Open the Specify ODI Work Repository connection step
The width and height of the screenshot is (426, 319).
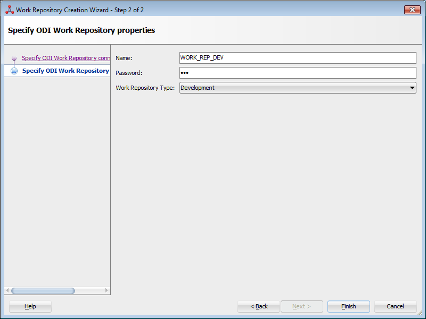click(x=65, y=58)
